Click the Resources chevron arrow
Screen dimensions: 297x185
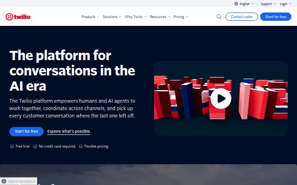(169, 17)
